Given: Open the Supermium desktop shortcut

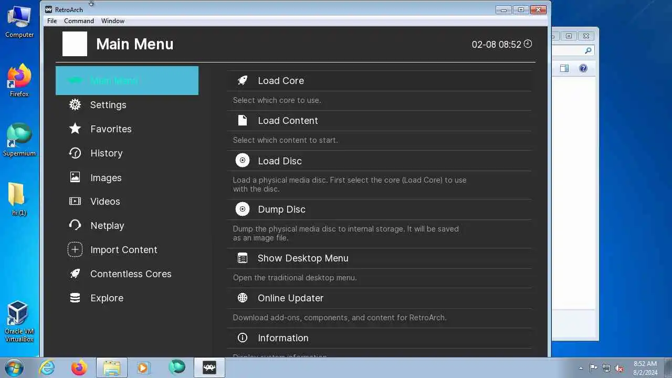Looking at the screenshot, I should click(x=19, y=140).
